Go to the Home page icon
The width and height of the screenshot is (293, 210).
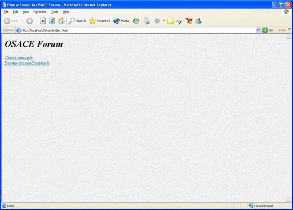tap(61, 21)
